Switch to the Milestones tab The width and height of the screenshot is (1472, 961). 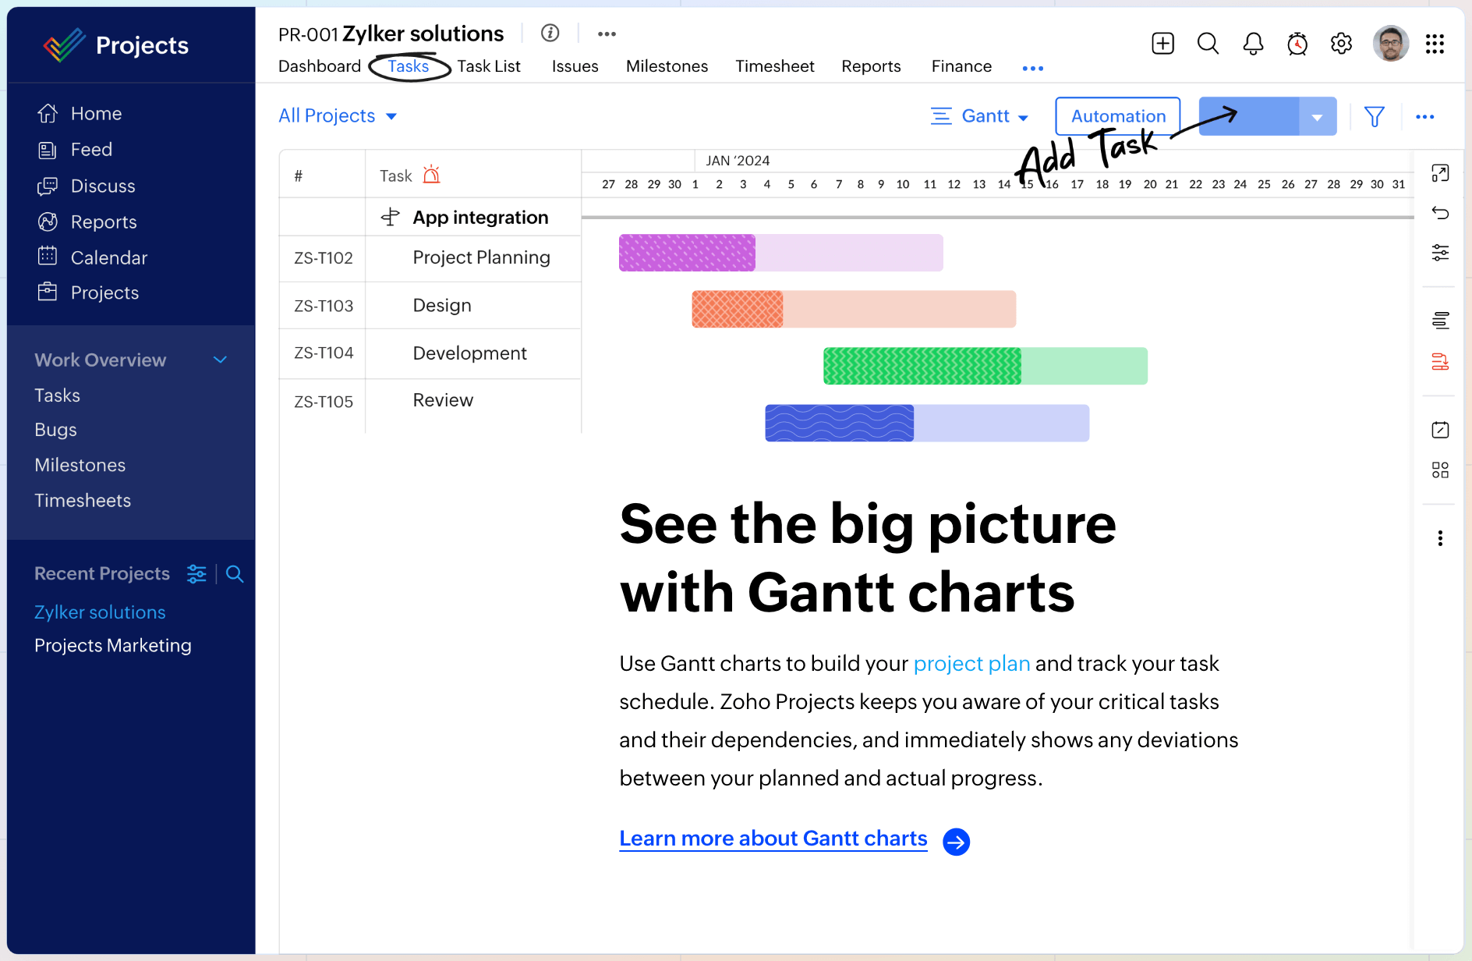coord(667,66)
